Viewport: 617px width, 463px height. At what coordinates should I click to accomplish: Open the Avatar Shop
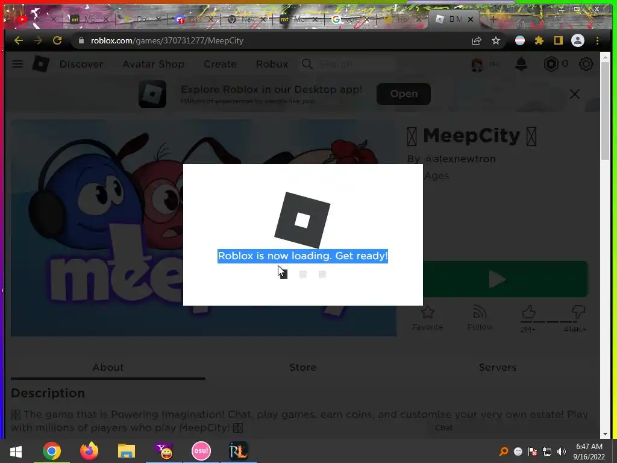coord(154,64)
